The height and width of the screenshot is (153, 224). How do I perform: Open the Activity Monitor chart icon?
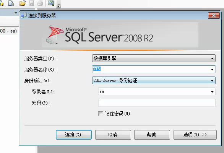[51, 3]
